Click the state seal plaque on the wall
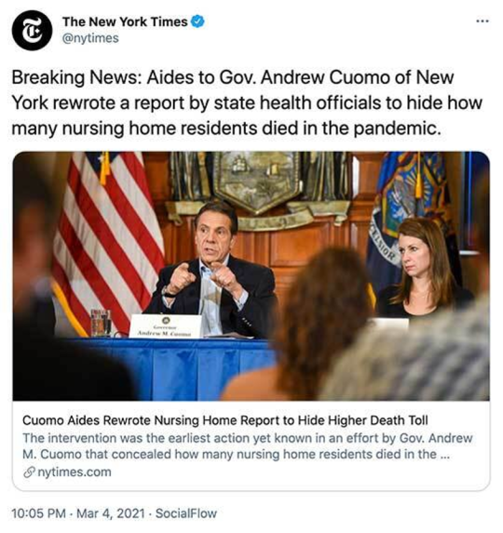 [258, 184]
